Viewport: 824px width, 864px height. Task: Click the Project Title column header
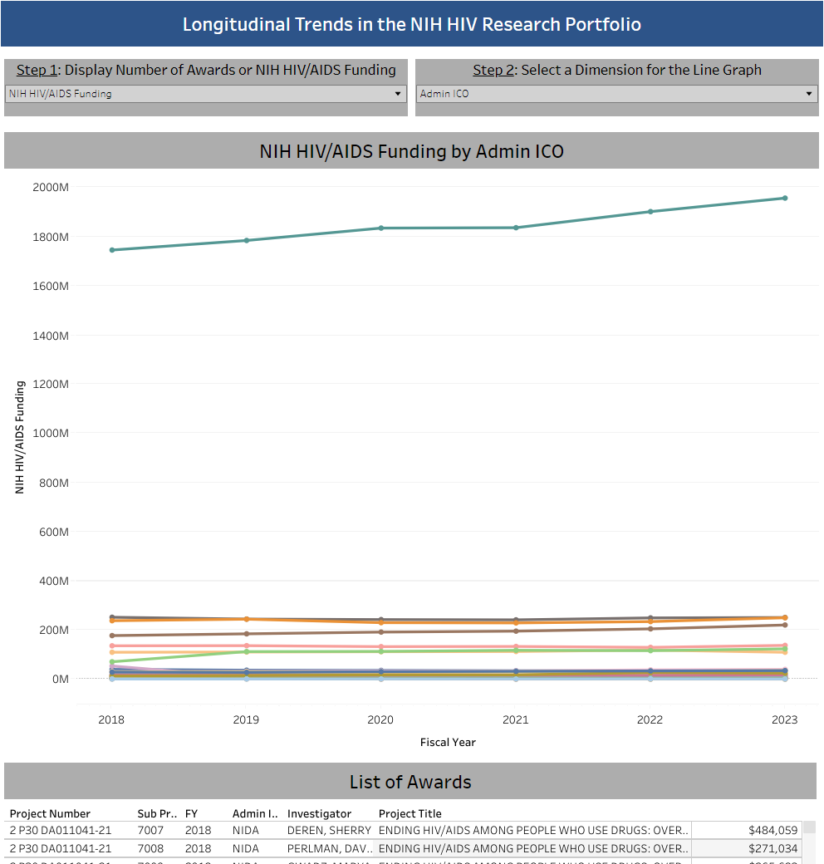(410, 813)
